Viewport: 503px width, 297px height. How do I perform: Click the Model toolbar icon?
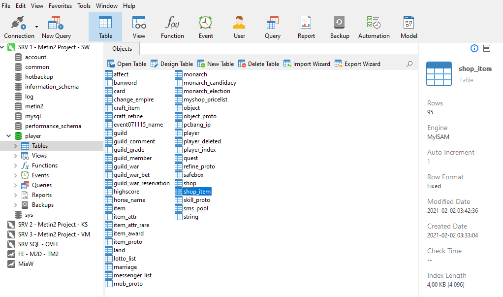tap(409, 23)
